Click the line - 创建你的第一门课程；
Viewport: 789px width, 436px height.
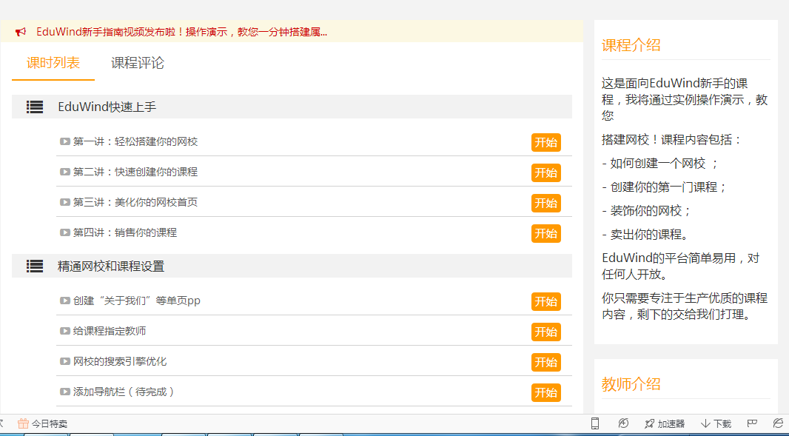point(665,187)
